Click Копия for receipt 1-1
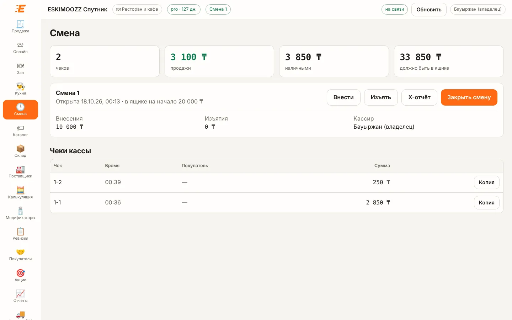 [486, 203]
